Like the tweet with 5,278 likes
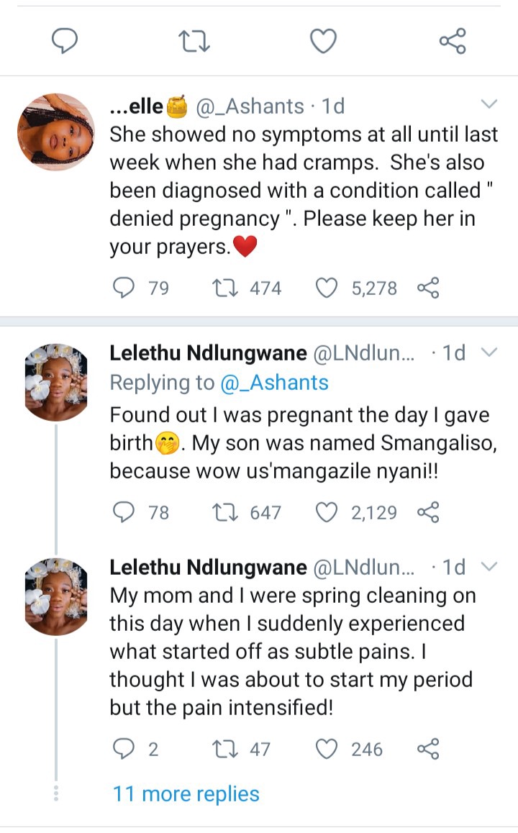This screenshot has height=833, width=518. coord(327,288)
